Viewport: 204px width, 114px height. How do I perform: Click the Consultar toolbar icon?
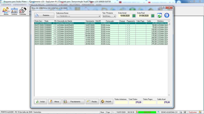pyautogui.click(x=23, y=11)
